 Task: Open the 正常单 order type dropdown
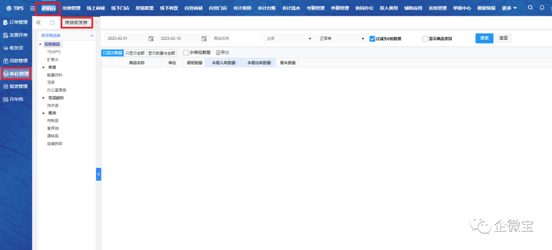tap(341, 39)
